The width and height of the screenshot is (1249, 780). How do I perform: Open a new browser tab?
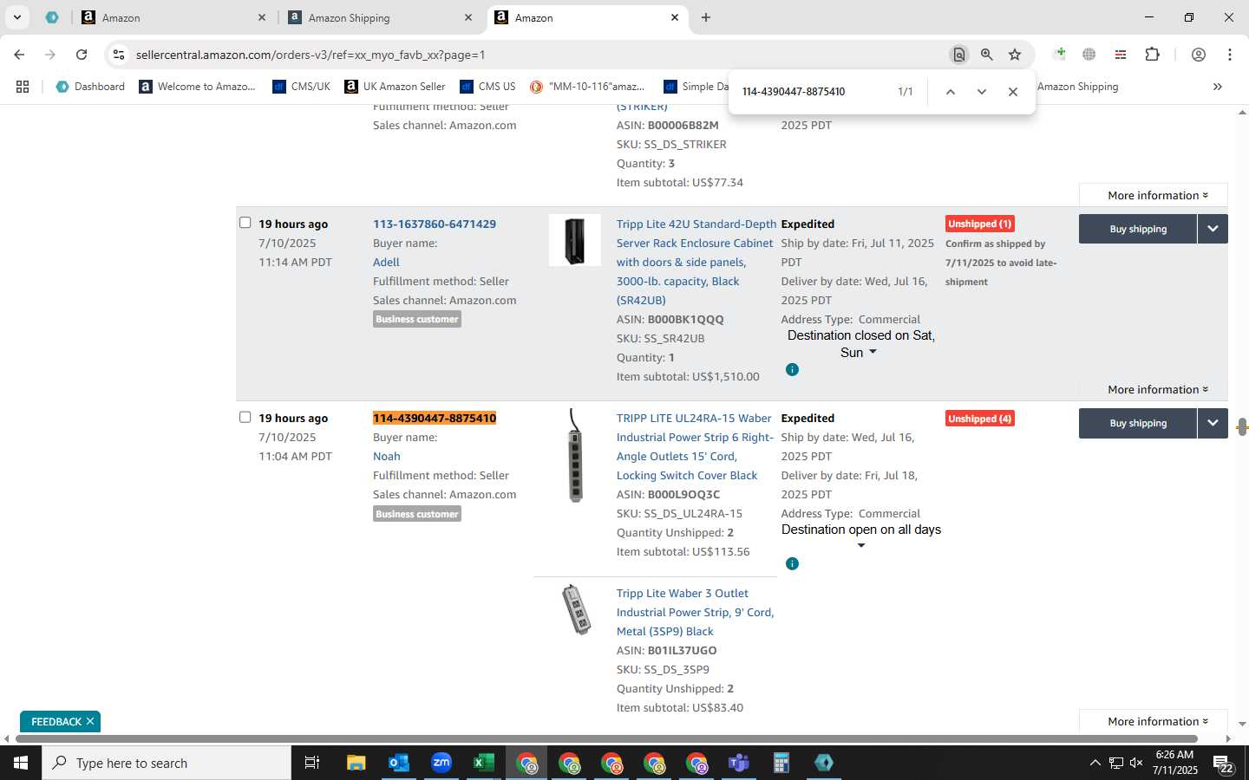click(x=706, y=17)
